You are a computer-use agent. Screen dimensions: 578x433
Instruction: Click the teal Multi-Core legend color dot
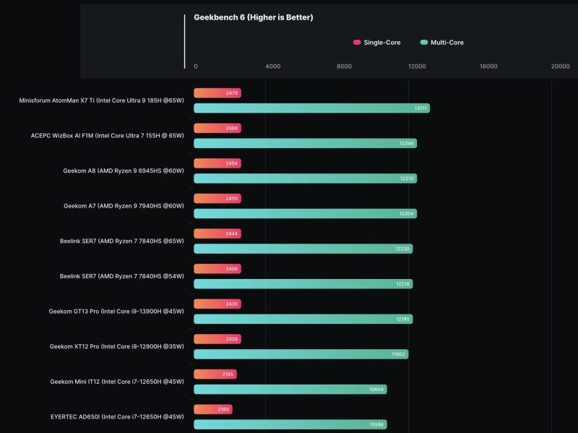click(424, 43)
